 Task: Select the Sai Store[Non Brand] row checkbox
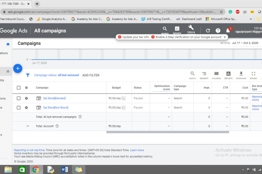pyautogui.click(x=19, y=108)
